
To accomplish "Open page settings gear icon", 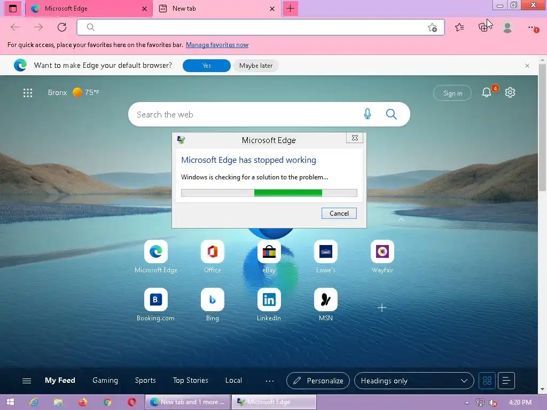I will click(x=510, y=92).
